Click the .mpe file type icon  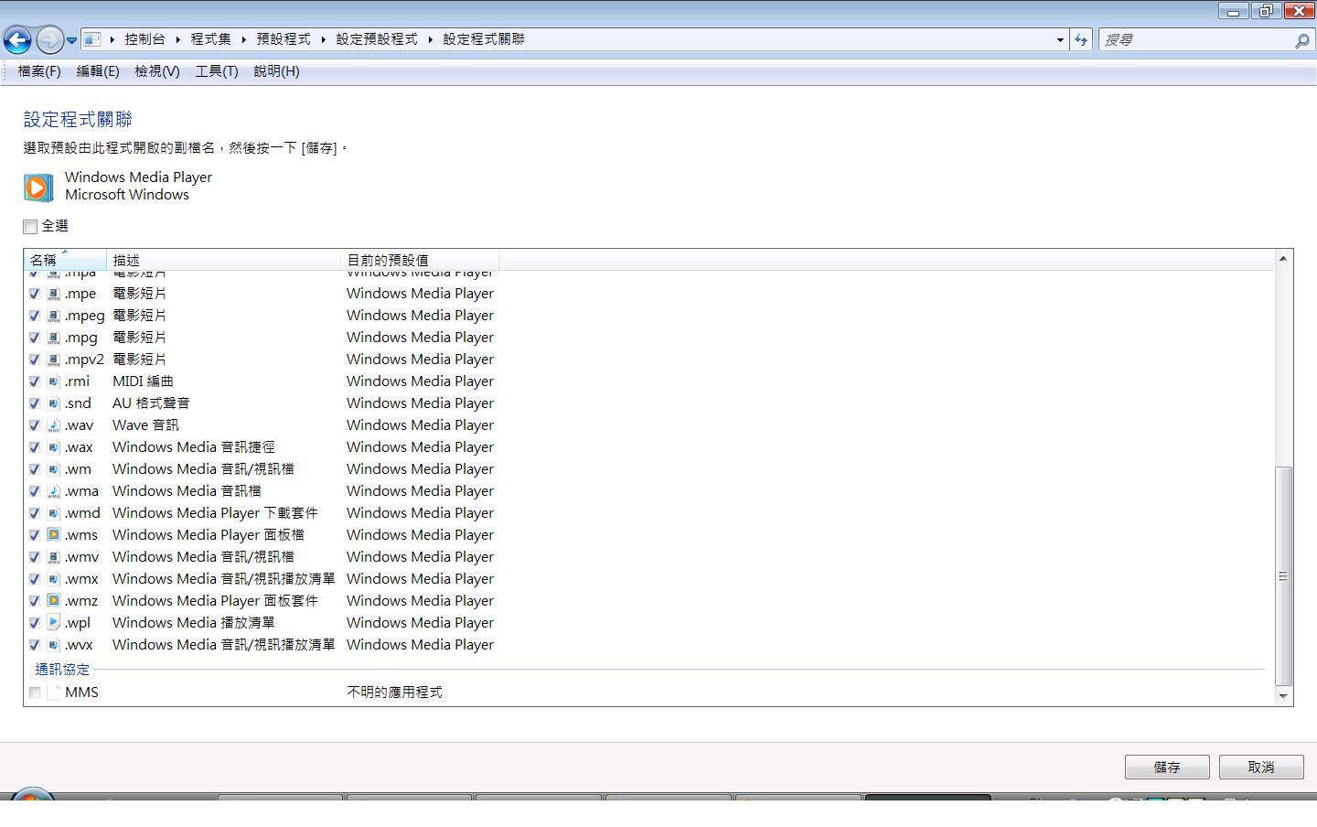coord(54,294)
